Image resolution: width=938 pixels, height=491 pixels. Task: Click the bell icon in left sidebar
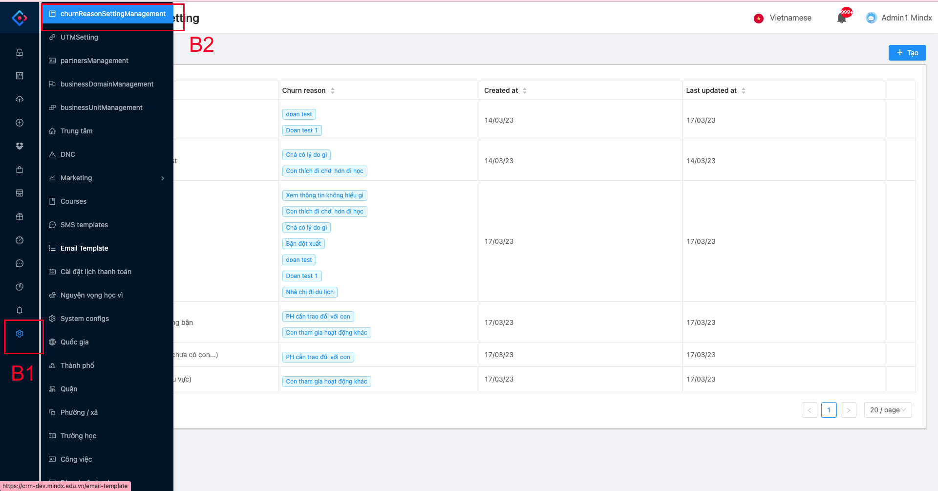click(20, 310)
